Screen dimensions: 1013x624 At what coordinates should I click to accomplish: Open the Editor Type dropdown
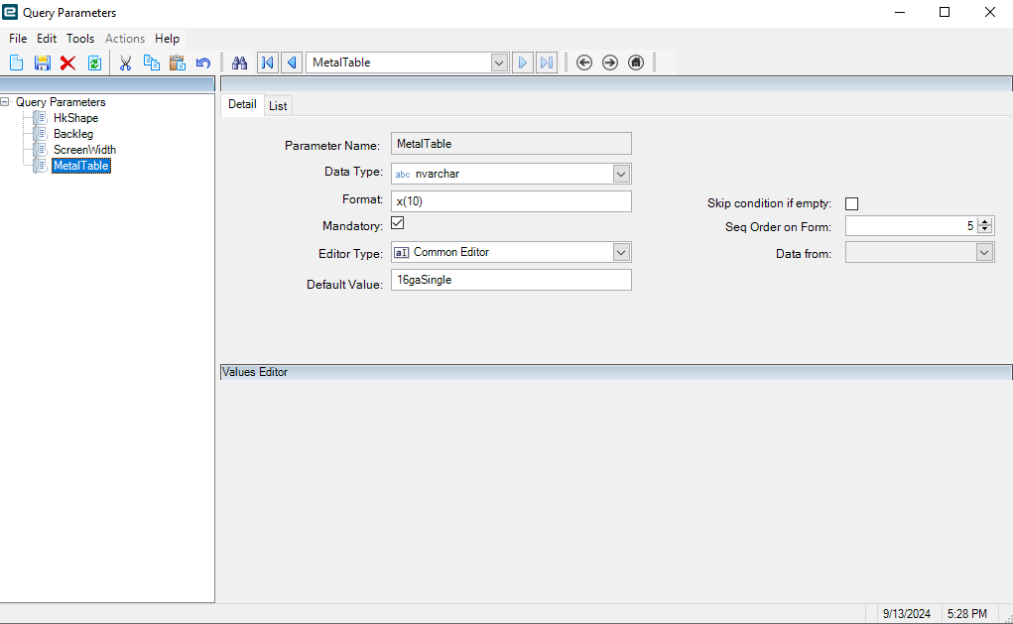621,252
